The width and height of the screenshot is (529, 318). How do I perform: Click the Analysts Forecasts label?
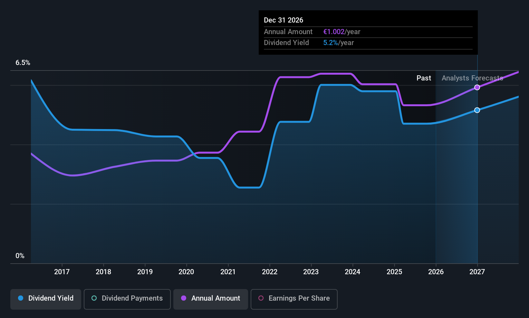(472, 78)
